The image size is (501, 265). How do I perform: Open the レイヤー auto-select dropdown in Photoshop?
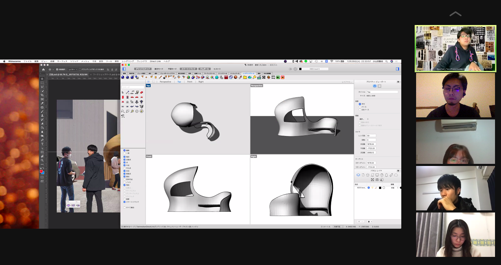pyautogui.click(x=72, y=69)
